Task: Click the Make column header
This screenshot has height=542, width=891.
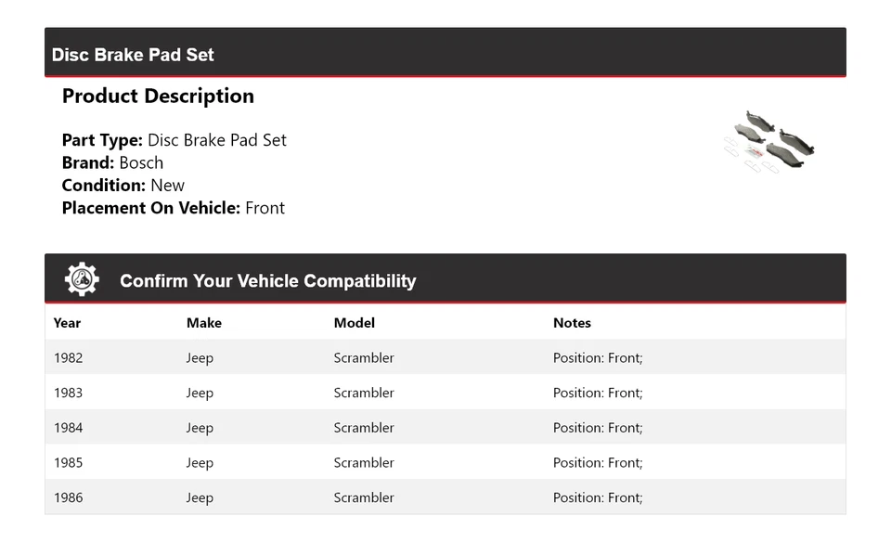Action: pos(204,323)
